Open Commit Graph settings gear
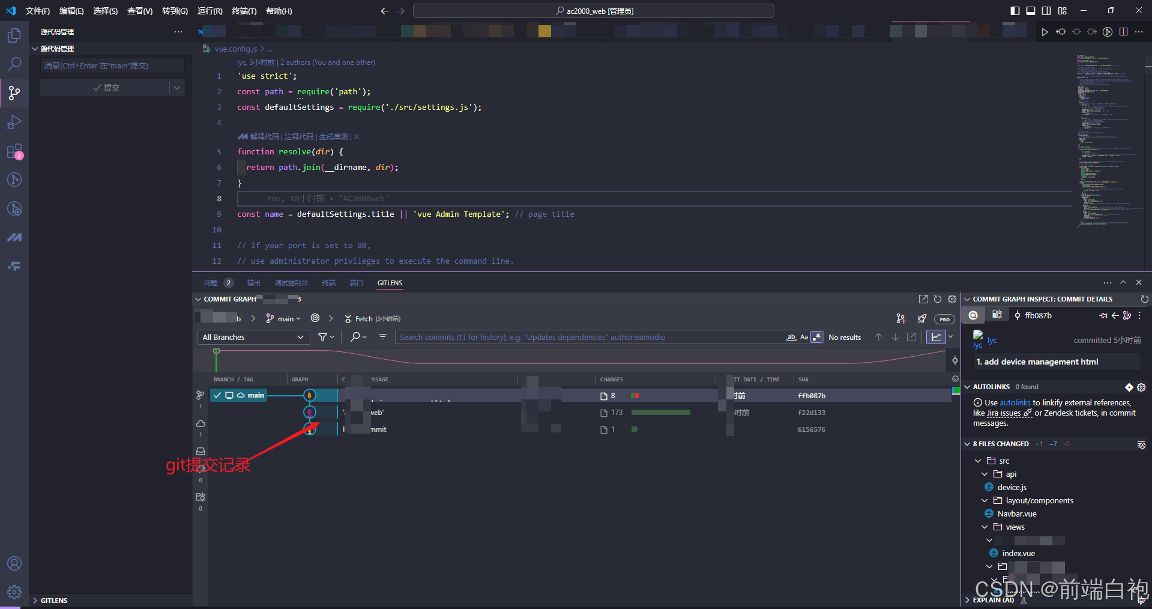The width and height of the screenshot is (1152, 609). point(952,299)
